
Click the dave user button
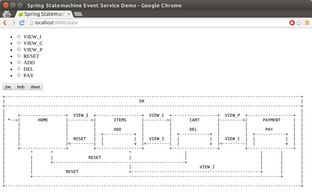(35, 87)
